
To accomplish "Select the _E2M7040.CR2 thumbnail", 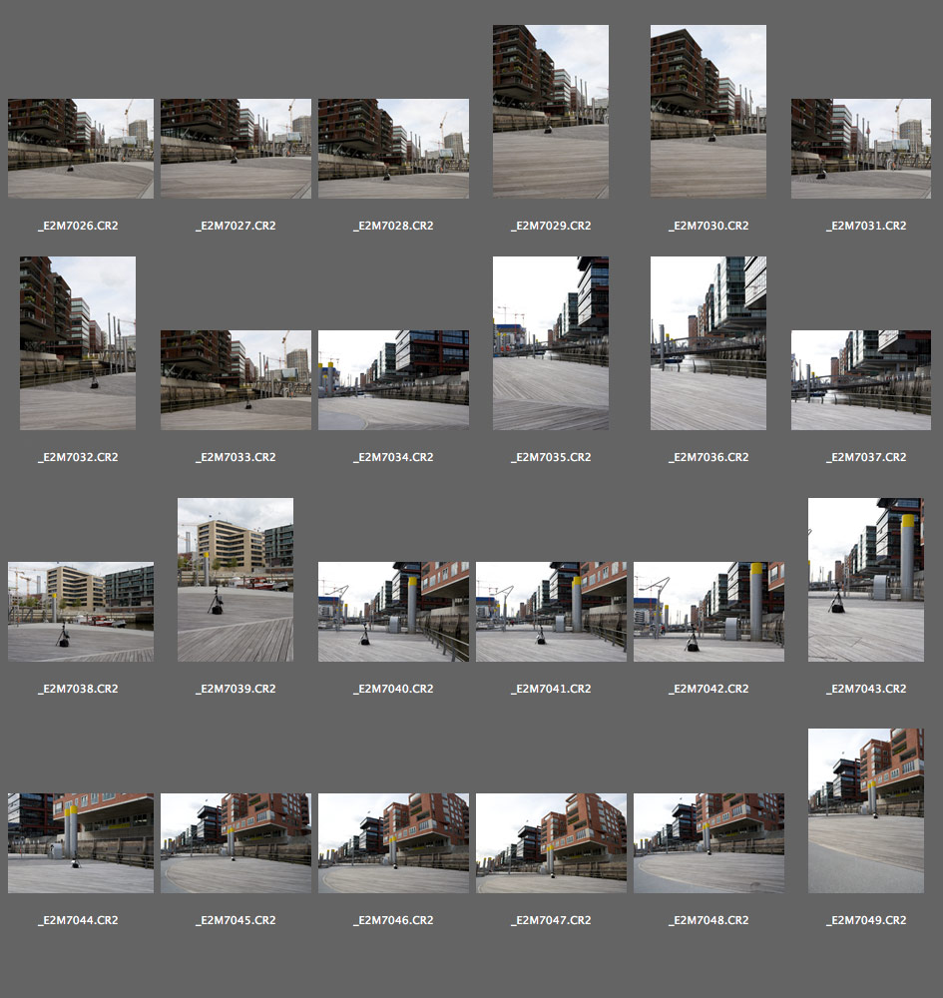I will click(393, 611).
